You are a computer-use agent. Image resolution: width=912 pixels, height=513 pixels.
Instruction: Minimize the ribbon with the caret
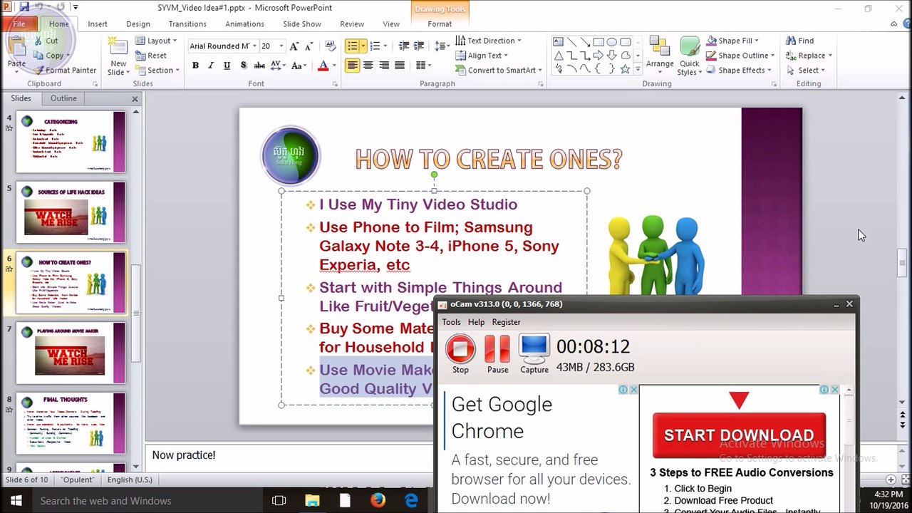point(894,24)
